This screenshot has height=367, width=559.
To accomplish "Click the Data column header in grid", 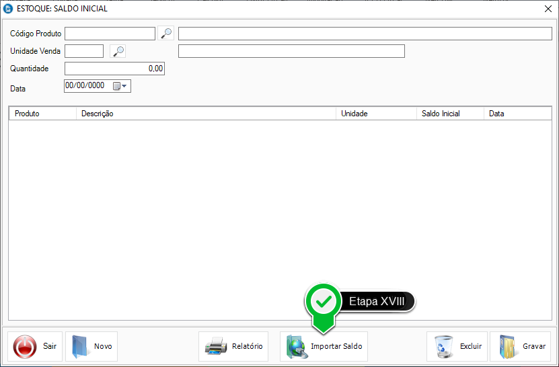I will 518,114.
